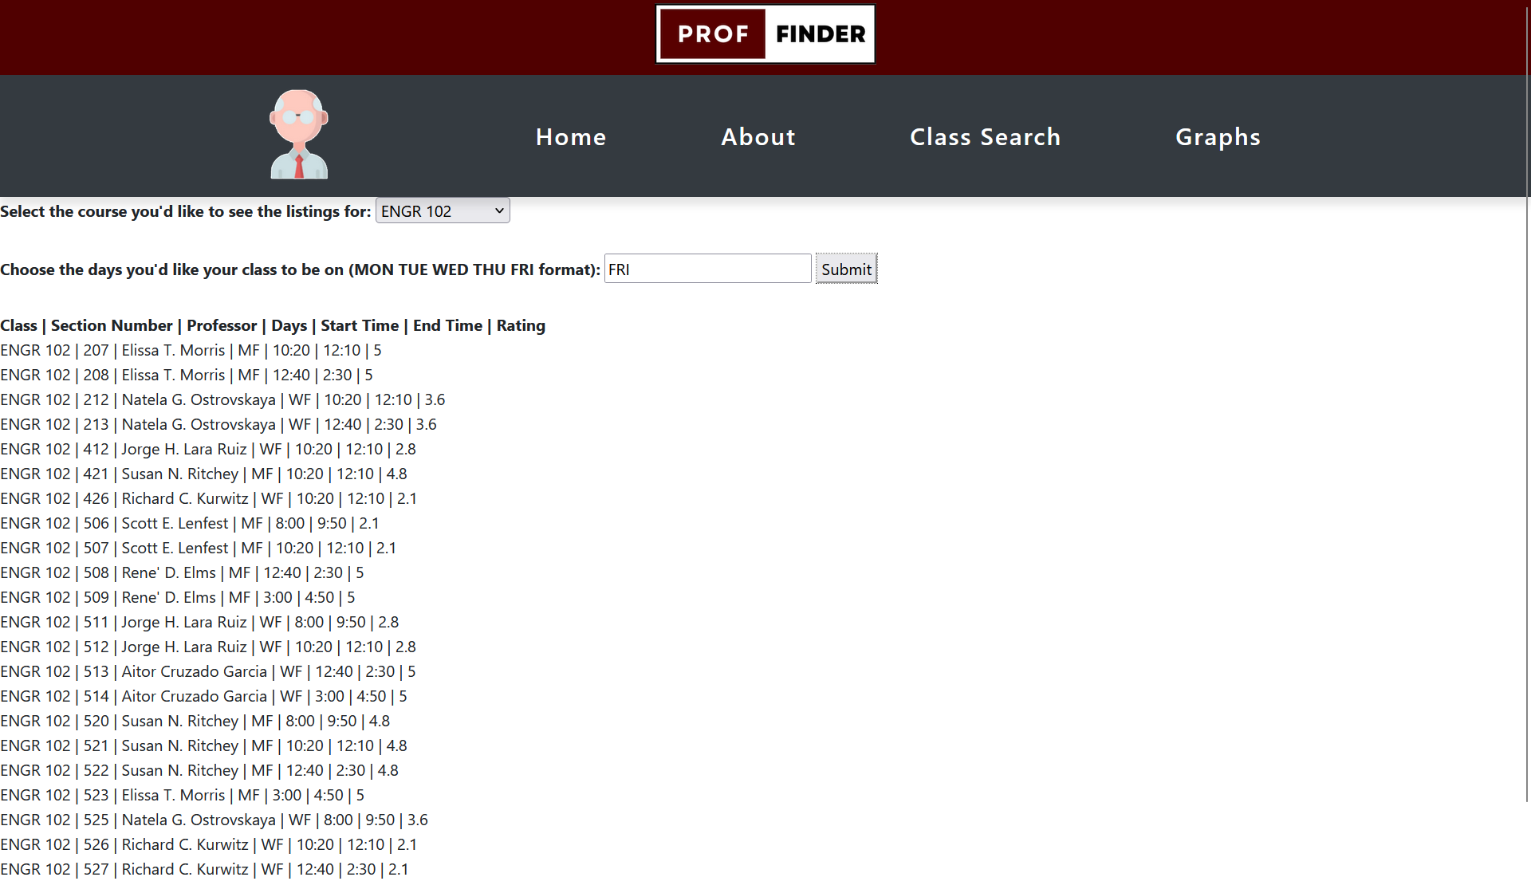Click the Prof Finder logo
Viewport: 1531px width, 881px height.
pyautogui.click(x=765, y=34)
